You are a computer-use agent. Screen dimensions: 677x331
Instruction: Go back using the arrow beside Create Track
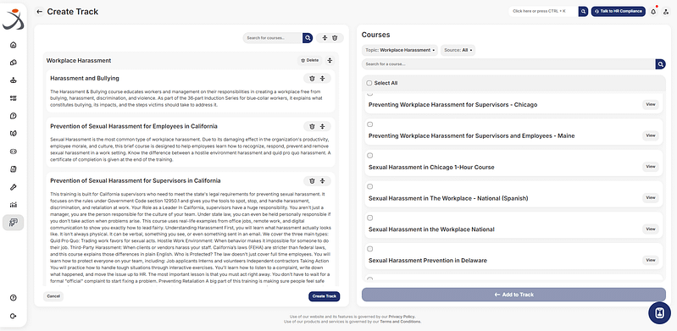pos(40,12)
